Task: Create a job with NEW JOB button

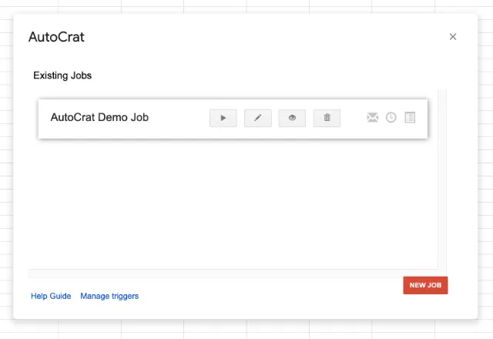Action: pos(425,285)
